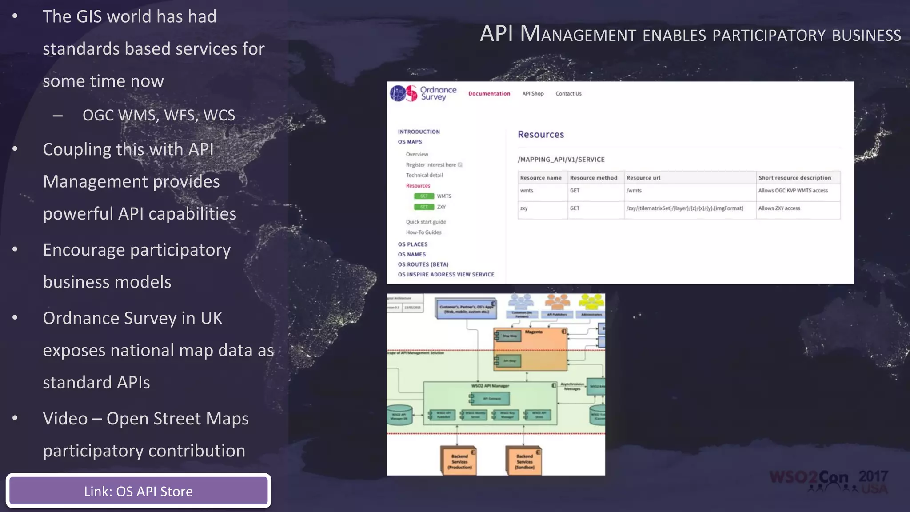Click the /MAPPING_API/V1/SERVICE path text
Screen dimensions: 910x512
coord(561,160)
